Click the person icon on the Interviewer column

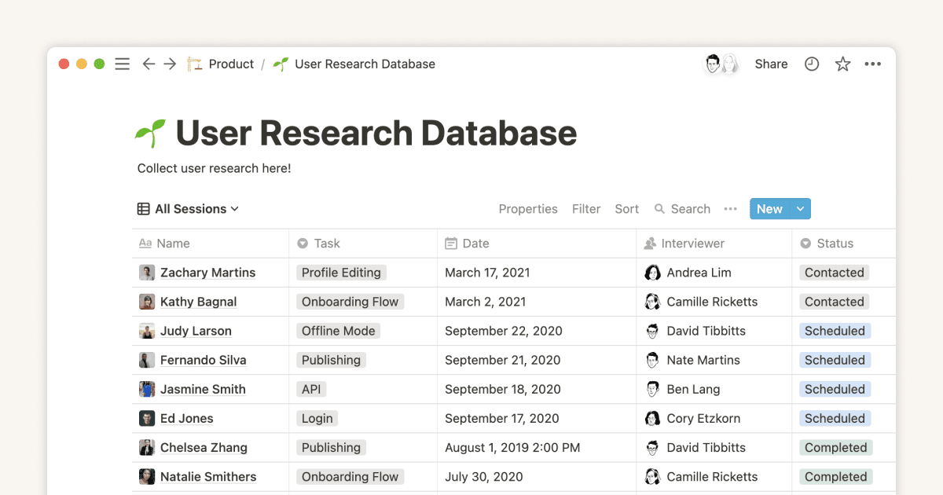tap(651, 243)
